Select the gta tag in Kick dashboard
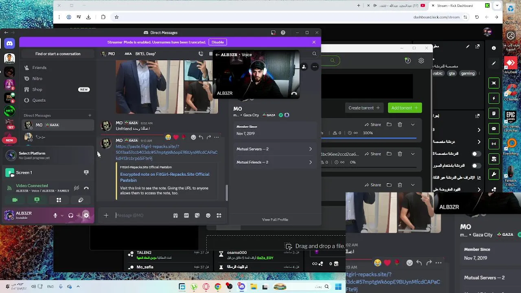Image resolution: width=521 pixels, height=293 pixels. (452, 73)
